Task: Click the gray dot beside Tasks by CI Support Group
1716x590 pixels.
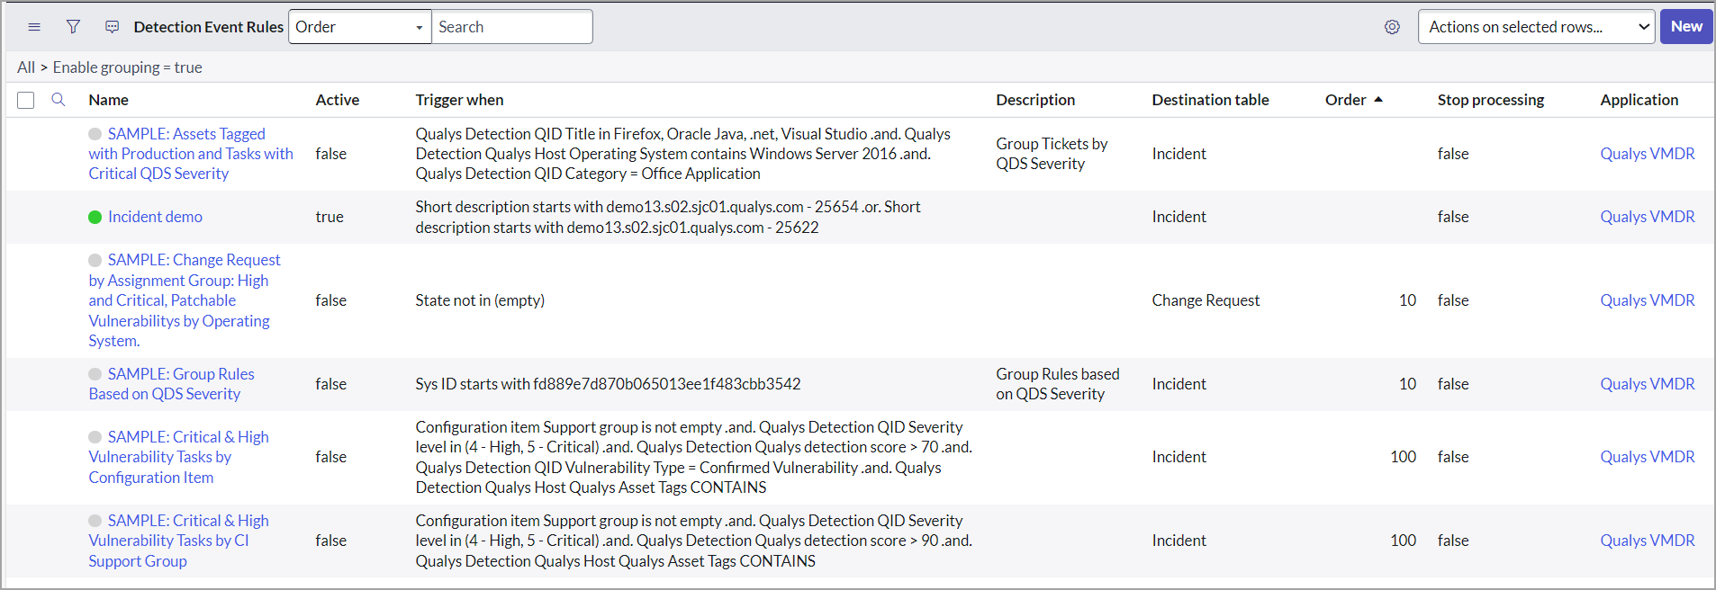Action: point(95,521)
